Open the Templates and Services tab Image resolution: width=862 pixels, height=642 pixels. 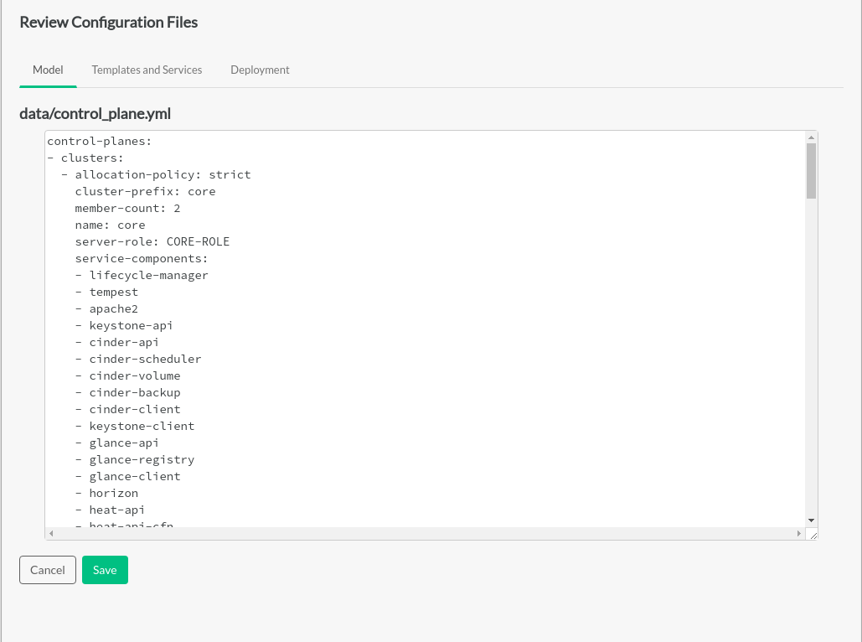tap(147, 70)
